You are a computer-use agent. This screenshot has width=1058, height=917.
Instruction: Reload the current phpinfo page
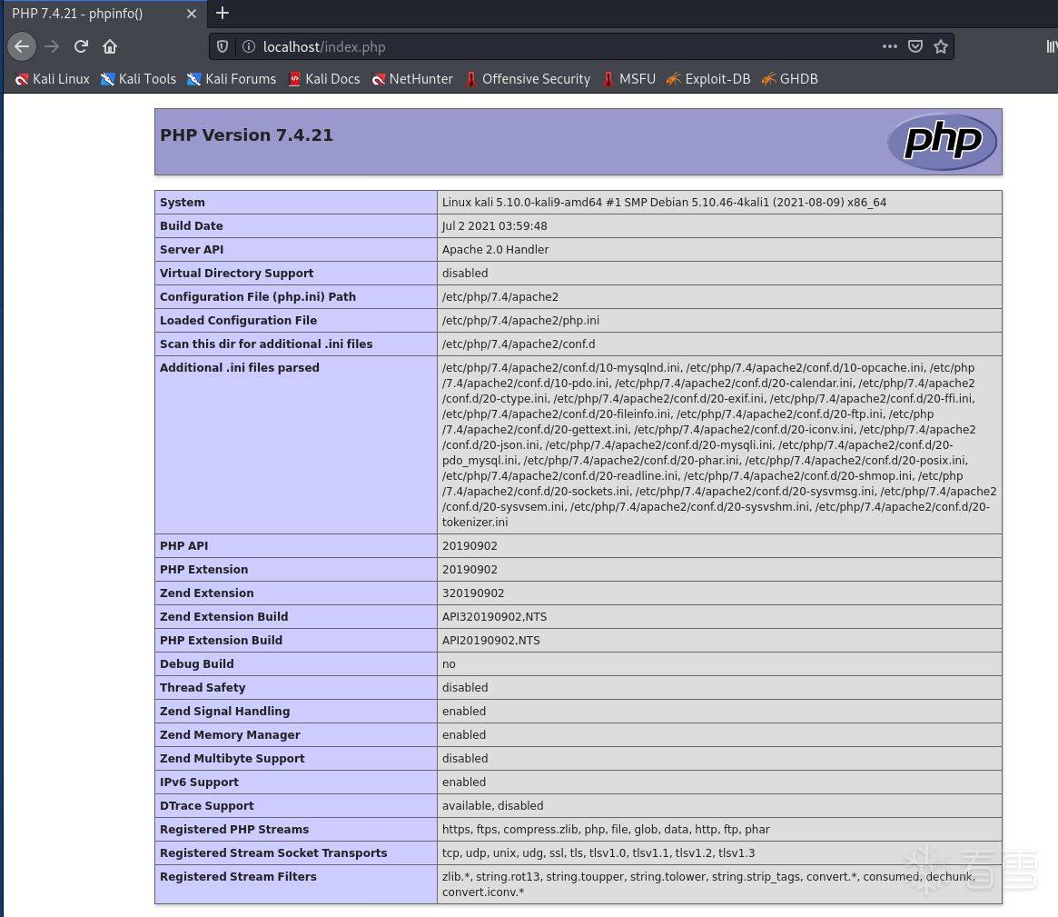pos(81,46)
